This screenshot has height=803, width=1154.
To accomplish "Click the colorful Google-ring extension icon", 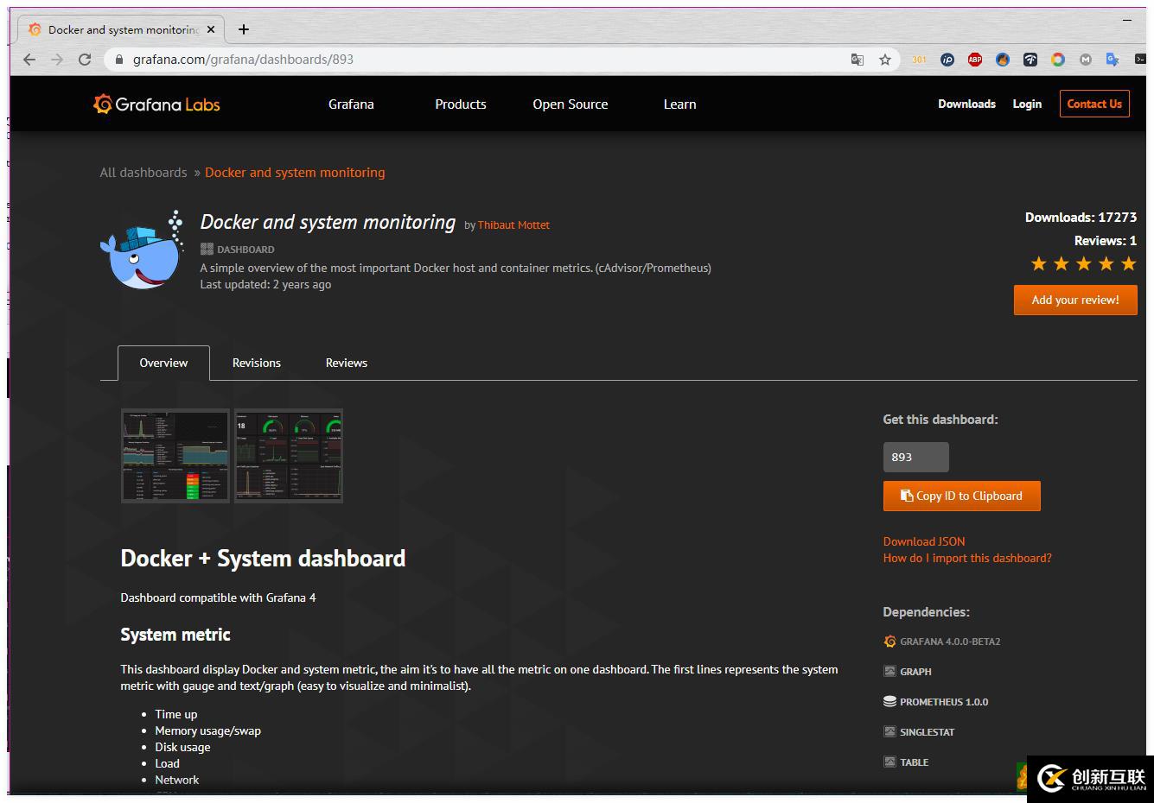I will tap(1058, 60).
